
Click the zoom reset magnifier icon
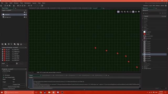point(122,12)
